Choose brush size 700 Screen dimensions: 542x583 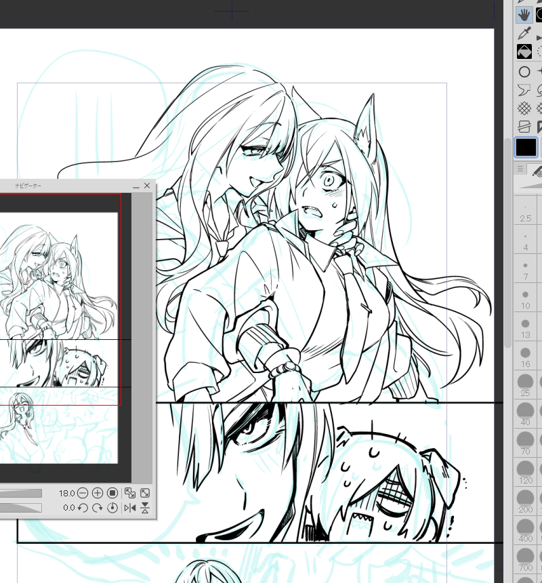pos(525,560)
